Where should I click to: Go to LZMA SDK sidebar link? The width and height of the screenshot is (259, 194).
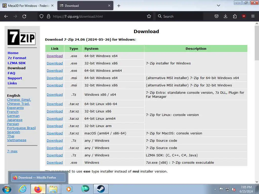17,63
